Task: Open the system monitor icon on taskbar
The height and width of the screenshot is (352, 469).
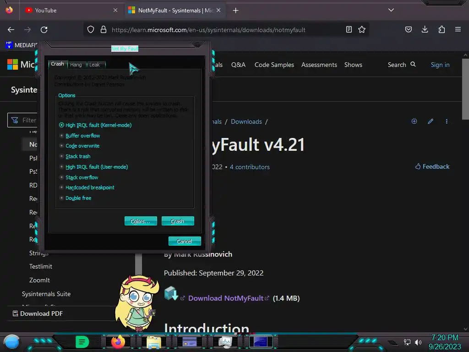Action: [x=225, y=342]
